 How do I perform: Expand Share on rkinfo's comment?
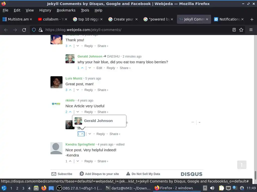tap(103, 112)
